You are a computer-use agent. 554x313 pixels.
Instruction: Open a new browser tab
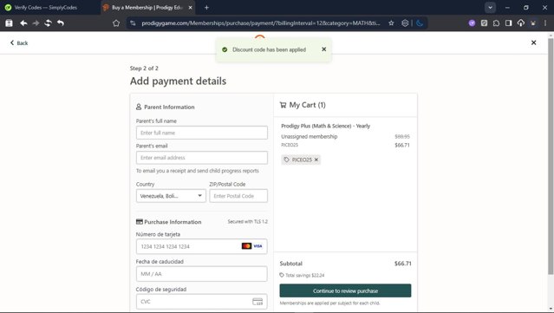coord(206,8)
